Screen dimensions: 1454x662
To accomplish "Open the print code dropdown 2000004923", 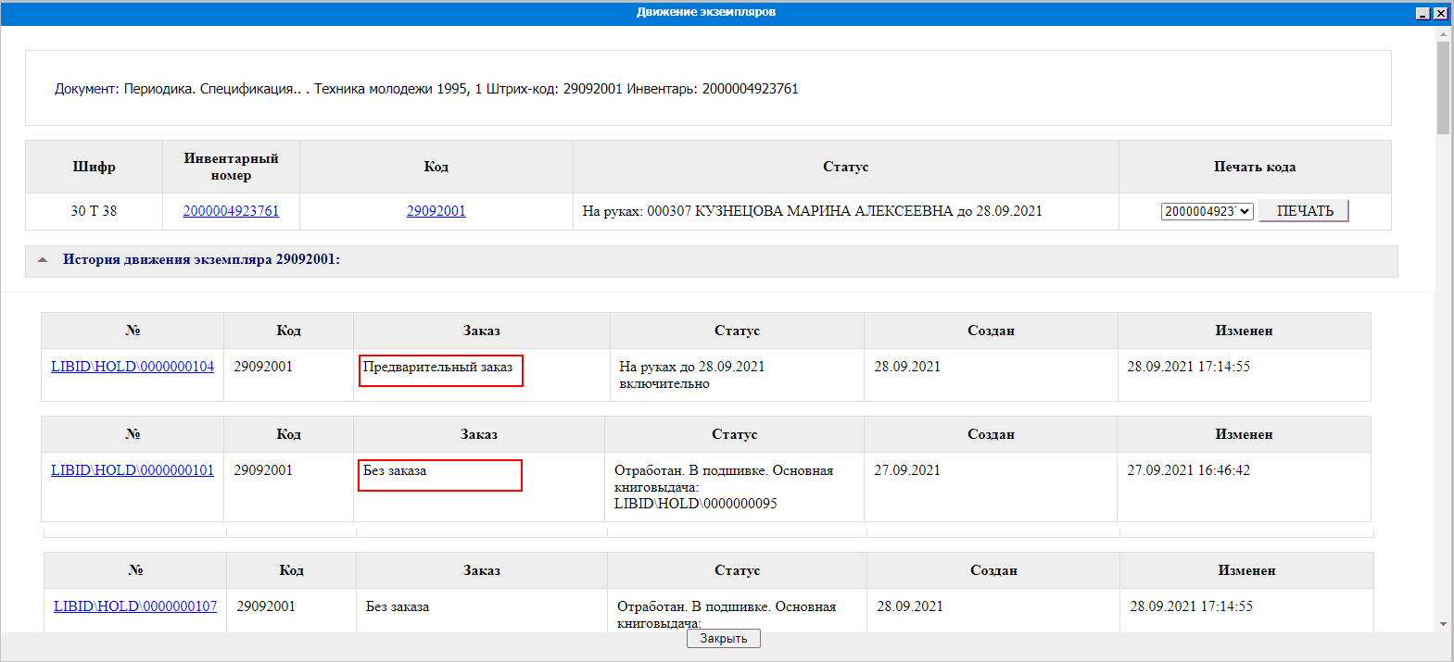I will click(1207, 211).
